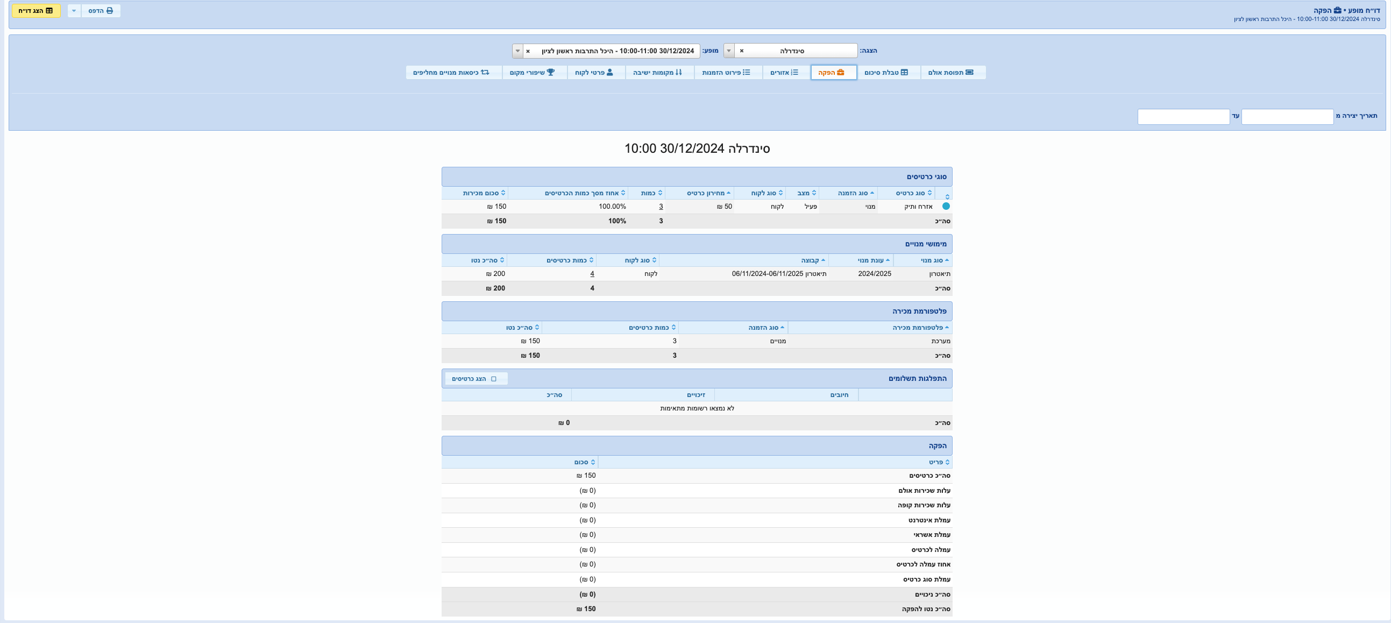Click the סה״כ נטו להפקה total row
Viewport: 1391px width, 623px height.
[697, 609]
